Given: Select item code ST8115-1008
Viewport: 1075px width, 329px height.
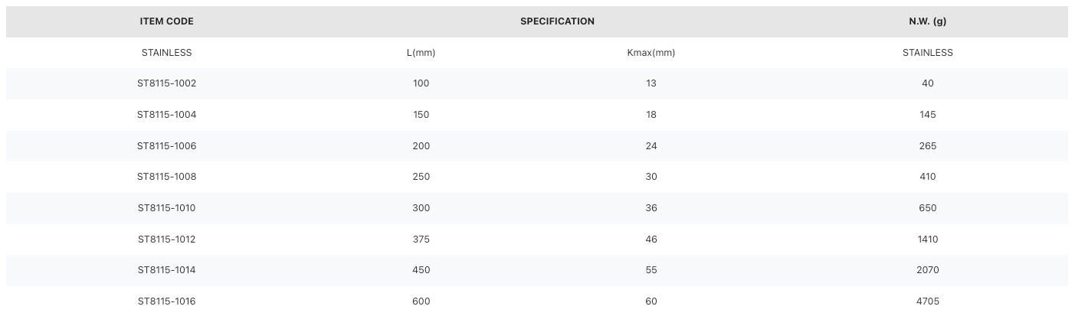Looking at the screenshot, I should 166,177.
